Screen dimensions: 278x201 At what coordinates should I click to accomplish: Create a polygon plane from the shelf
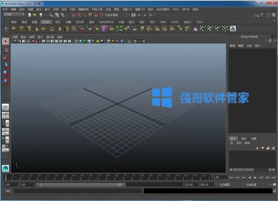click(x=44, y=29)
